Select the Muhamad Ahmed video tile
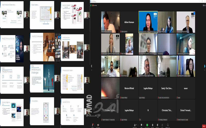The height and width of the screenshot is (128, 206). (110, 66)
